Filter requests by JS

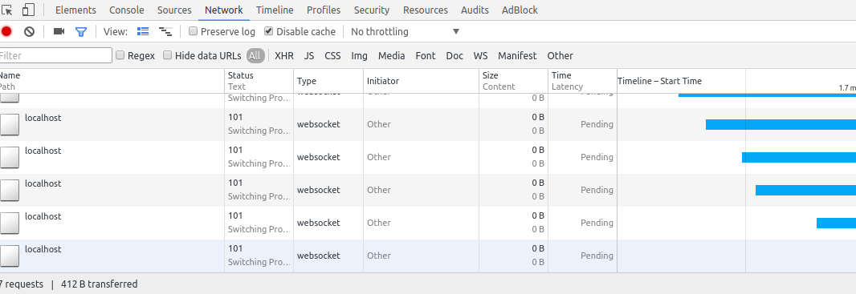coord(309,55)
